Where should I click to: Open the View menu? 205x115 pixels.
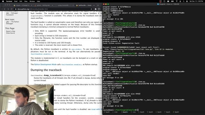click(26, 1)
